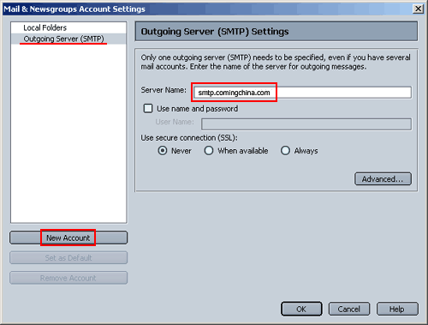Close the Account Settings window
Image resolution: width=428 pixels, height=325 pixels.
[419, 9]
